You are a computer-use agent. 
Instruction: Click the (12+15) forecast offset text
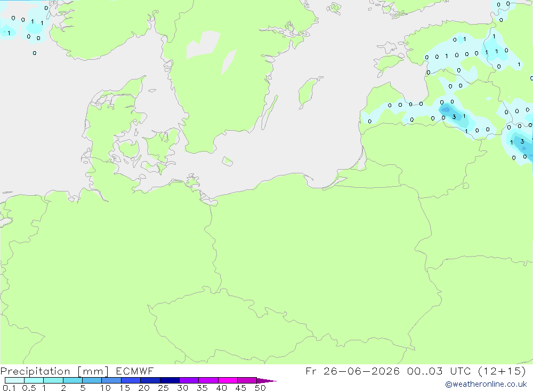(502, 371)
